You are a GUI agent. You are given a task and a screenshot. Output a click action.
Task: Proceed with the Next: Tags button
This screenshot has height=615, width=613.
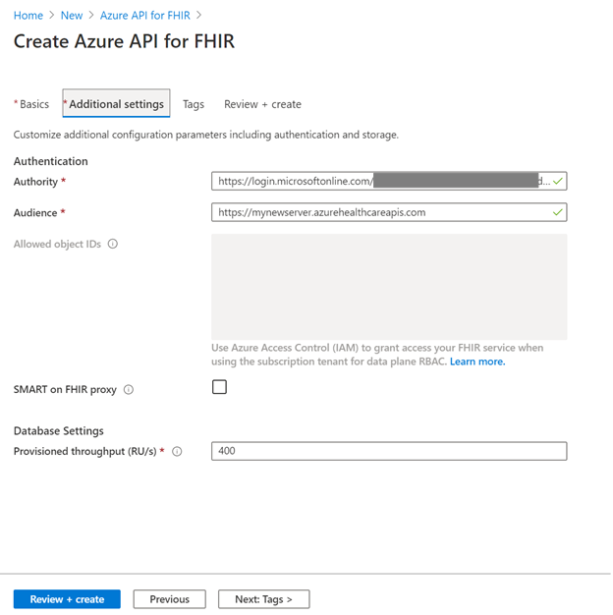point(263,599)
